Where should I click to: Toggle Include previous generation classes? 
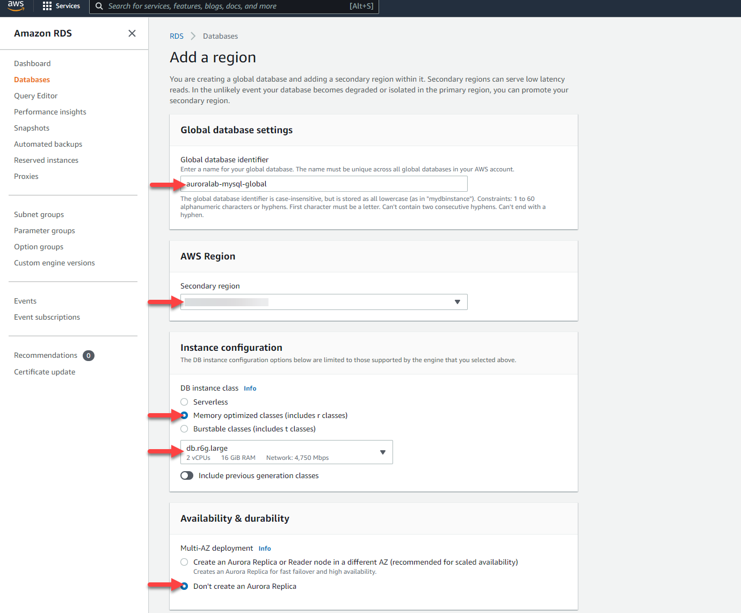(186, 475)
